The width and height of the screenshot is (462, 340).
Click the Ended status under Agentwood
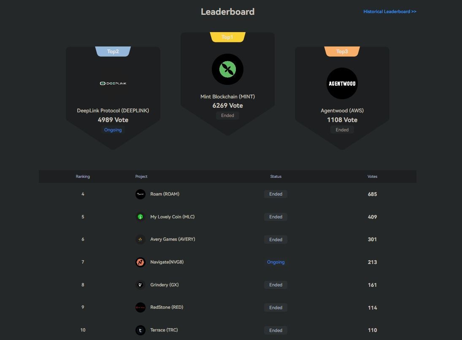tap(342, 130)
